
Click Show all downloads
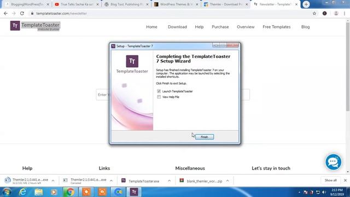click(330, 180)
